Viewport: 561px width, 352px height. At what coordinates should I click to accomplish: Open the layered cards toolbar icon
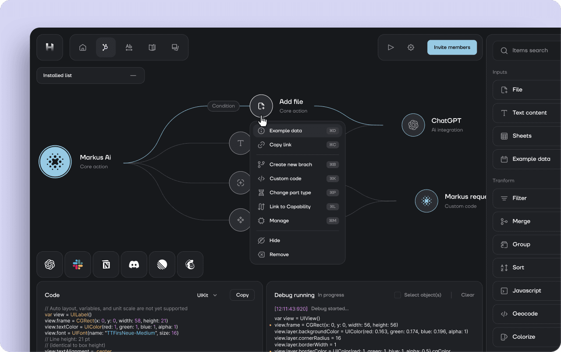click(175, 47)
